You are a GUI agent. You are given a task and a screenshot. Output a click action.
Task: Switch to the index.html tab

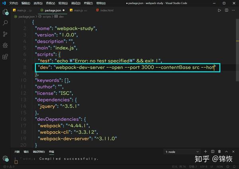click(105, 10)
